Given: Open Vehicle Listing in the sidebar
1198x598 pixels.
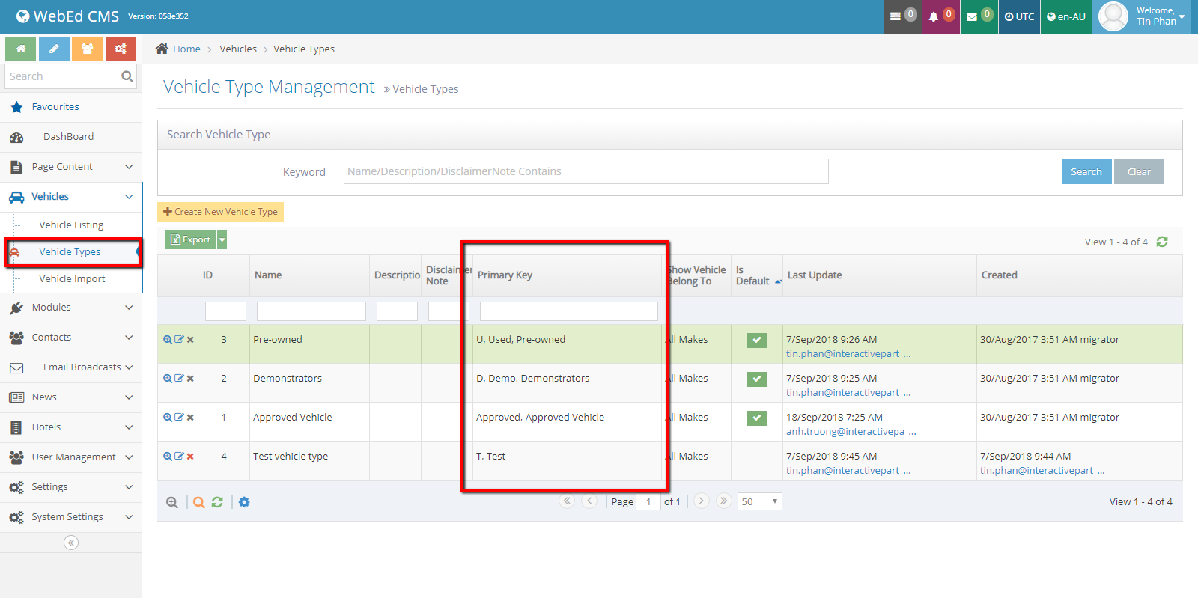Looking at the screenshot, I should [x=71, y=225].
